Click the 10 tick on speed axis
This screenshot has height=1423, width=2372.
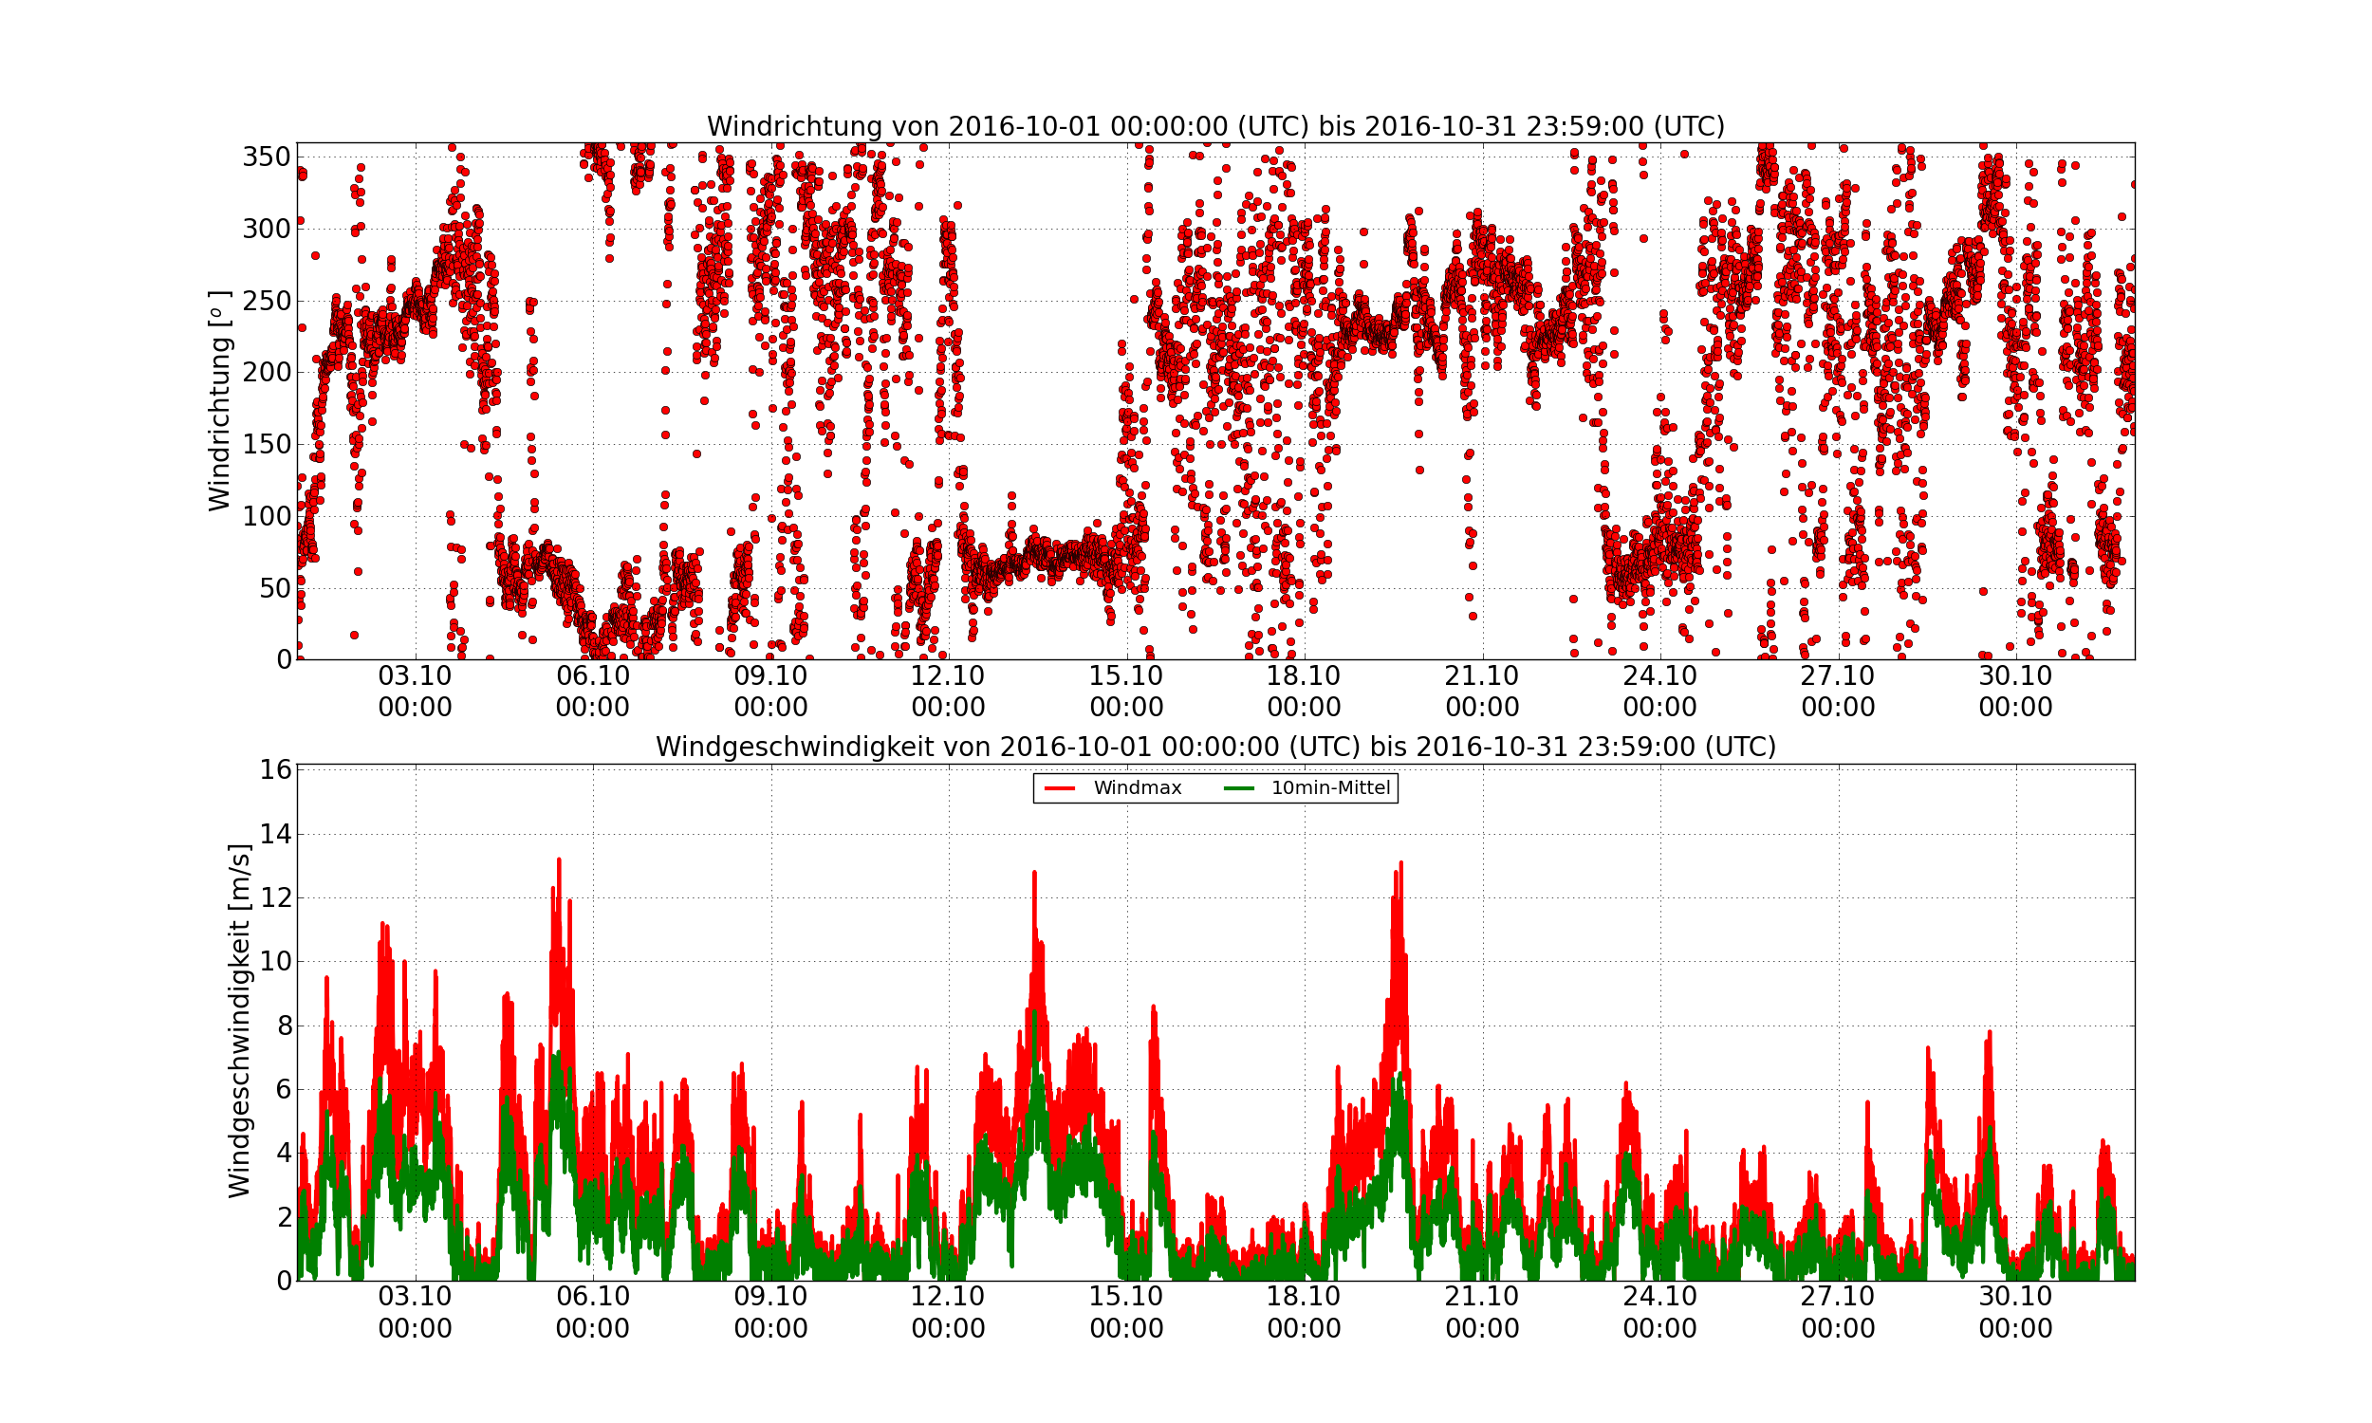coord(275,962)
